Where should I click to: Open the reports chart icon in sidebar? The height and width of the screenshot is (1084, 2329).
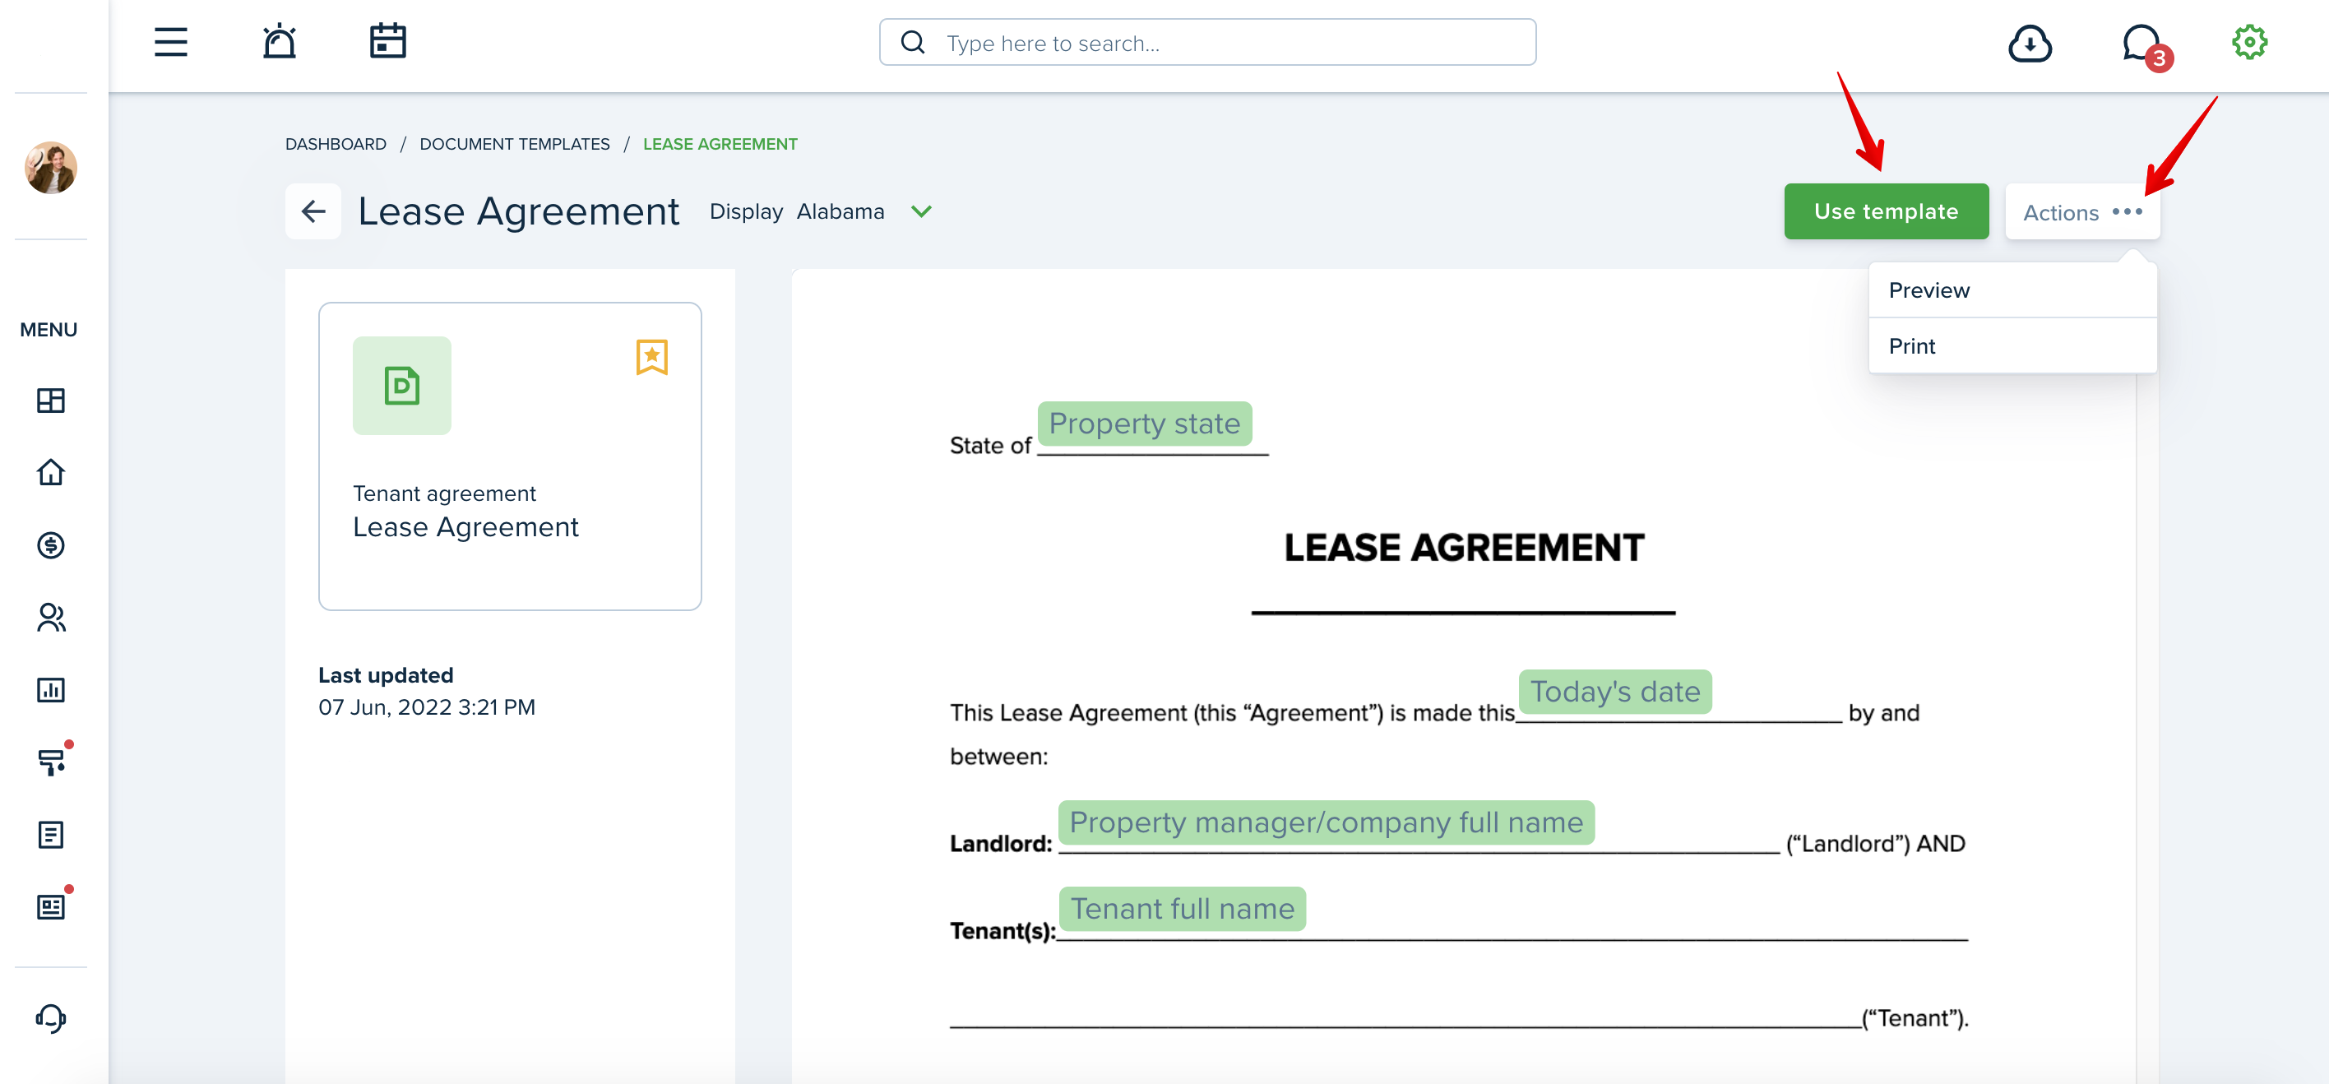[51, 690]
